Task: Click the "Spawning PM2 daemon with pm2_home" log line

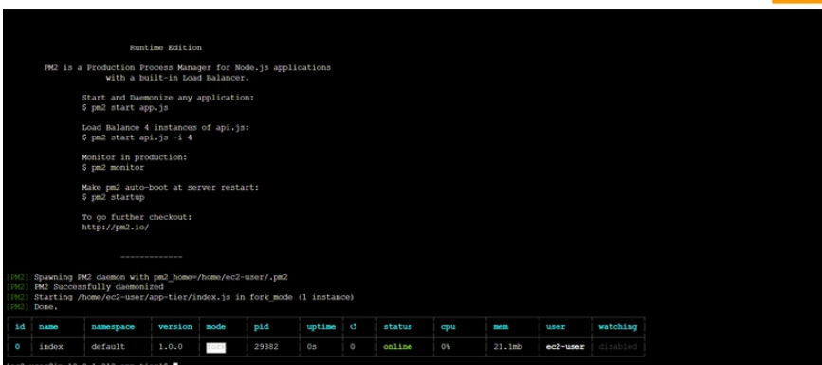Action: 161,278
